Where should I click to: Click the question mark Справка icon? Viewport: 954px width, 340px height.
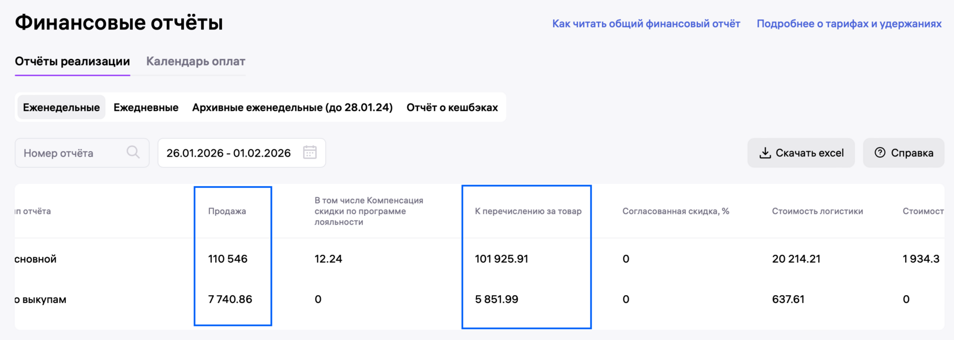point(880,152)
